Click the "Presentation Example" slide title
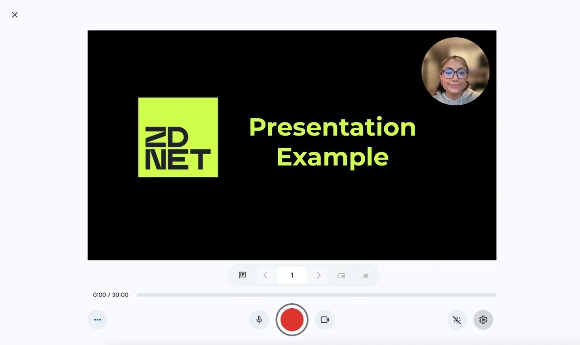The height and width of the screenshot is (345, 580). [x=333, y=142]
